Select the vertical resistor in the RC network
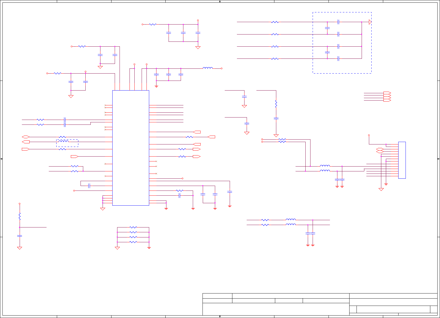Screen dimensions: 440x318 tap(20, 216)
